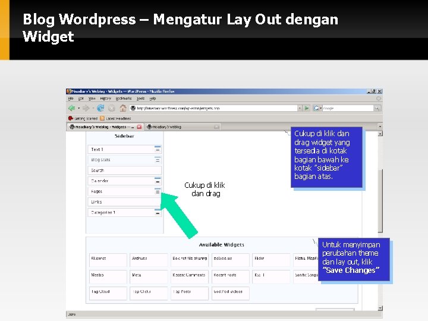Open the Edit menu
The image size is (428, 321).
click(x=81, y=99)
